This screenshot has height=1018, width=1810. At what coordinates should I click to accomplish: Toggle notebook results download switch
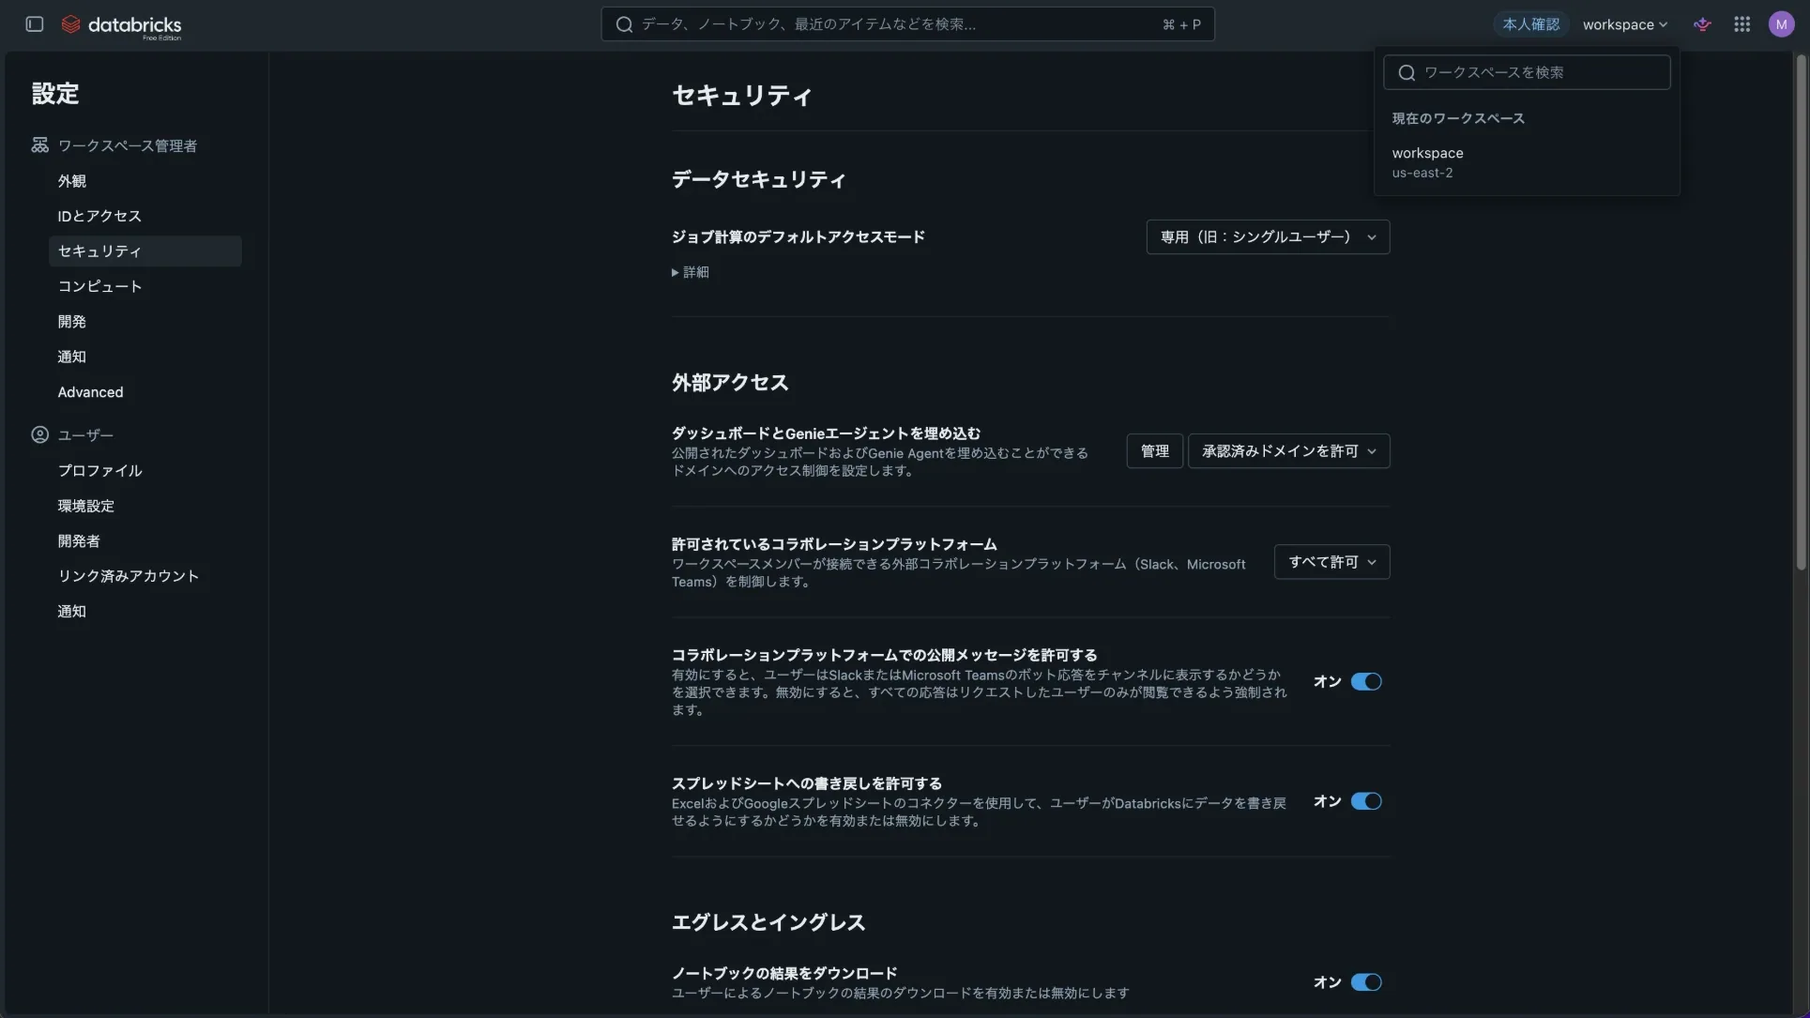[x=1366, y=982]
